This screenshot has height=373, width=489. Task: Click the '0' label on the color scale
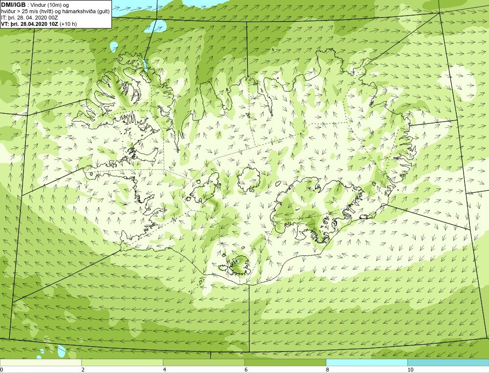click(1, 370)
